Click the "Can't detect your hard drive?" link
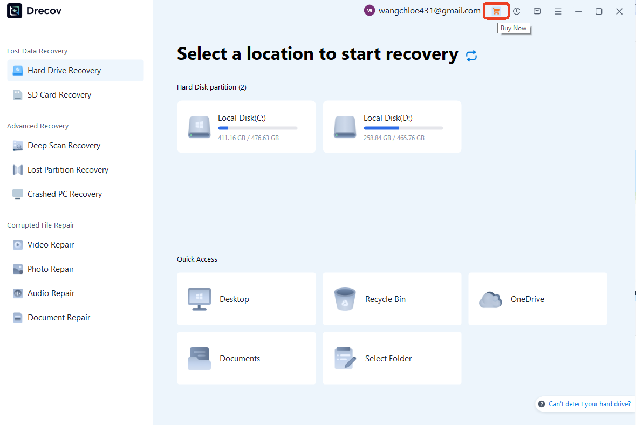This screenshot has width=636, height=425. (x=589, y=404)
